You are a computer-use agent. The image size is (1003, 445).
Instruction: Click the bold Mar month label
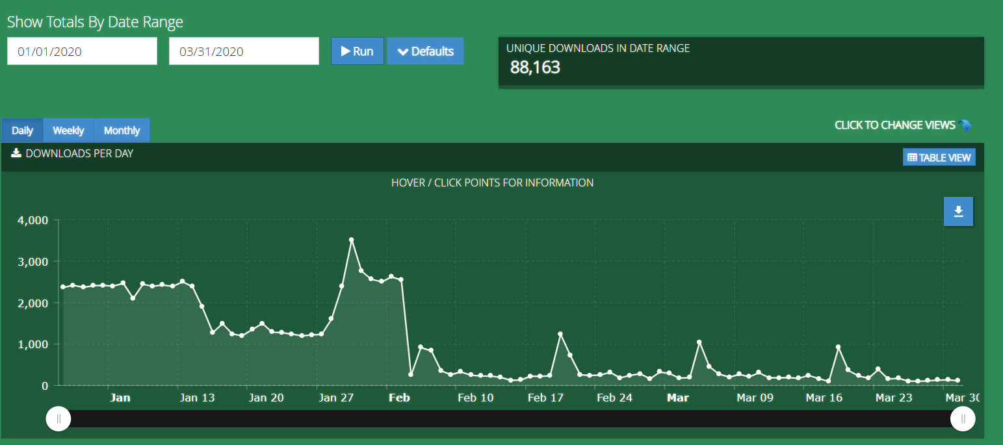click(678, 398)
